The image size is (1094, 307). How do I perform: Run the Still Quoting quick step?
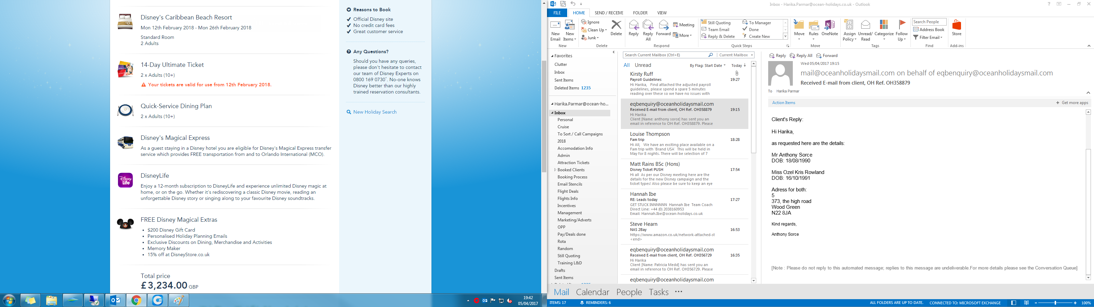pyautogui.click(x=716, y=23)
